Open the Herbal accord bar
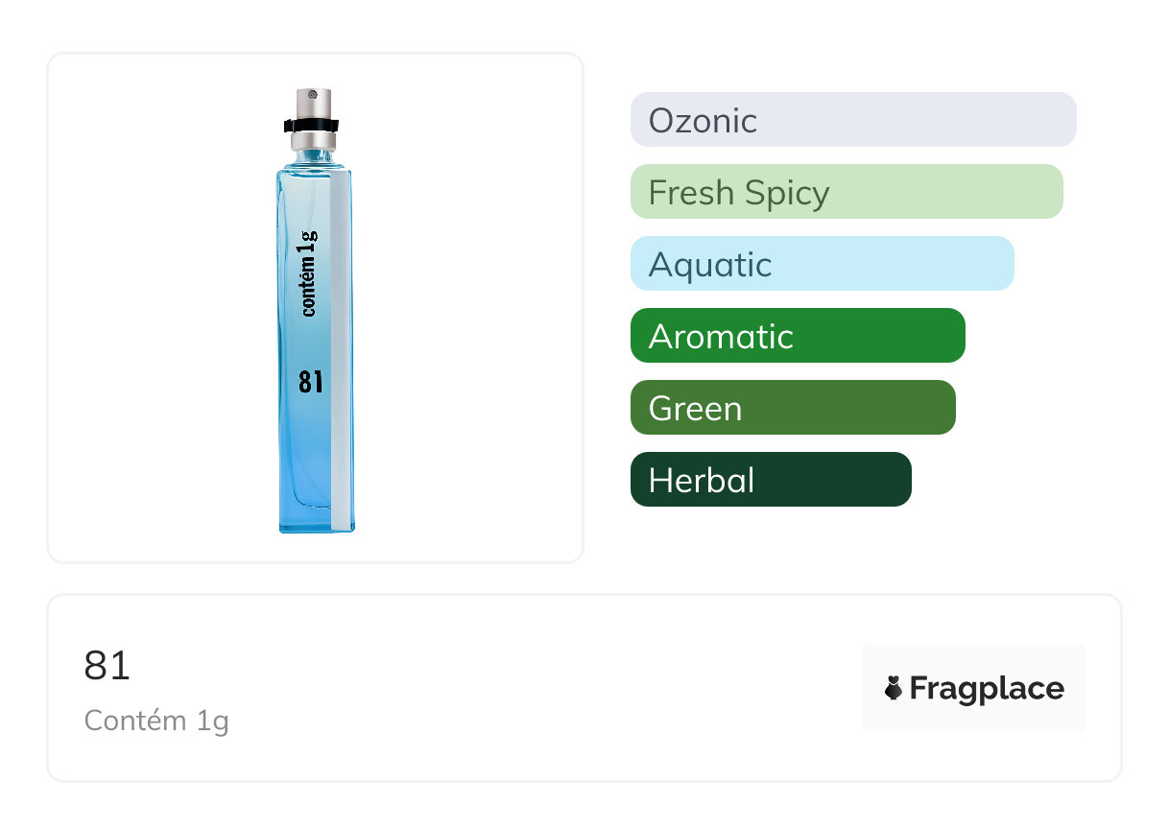1169x829 pixels. (x=770, y=480)
